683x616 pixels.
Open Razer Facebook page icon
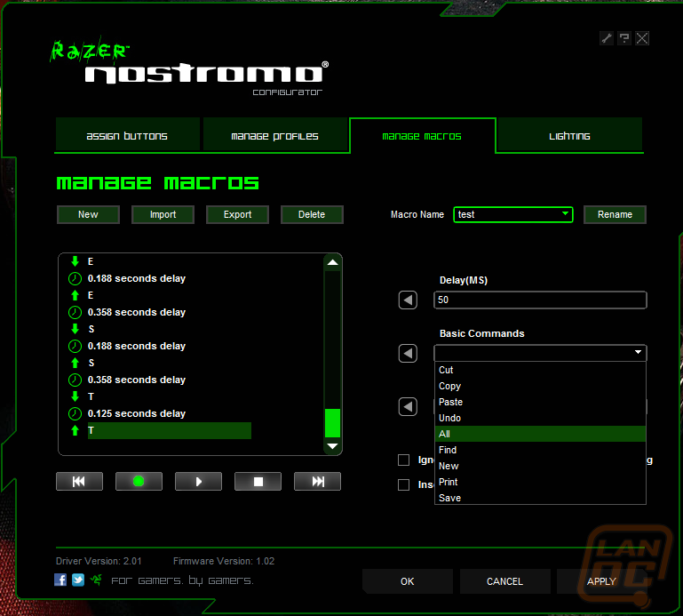60,580
